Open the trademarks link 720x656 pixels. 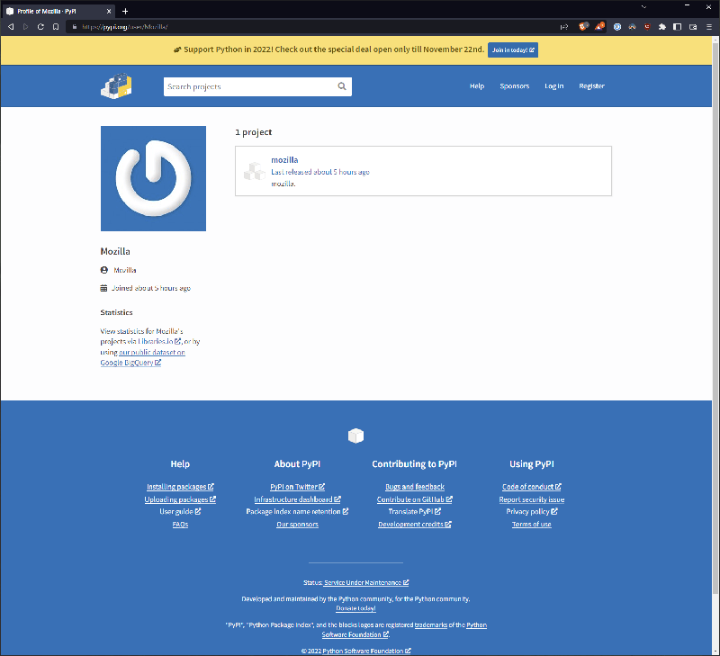coord(431,625)
